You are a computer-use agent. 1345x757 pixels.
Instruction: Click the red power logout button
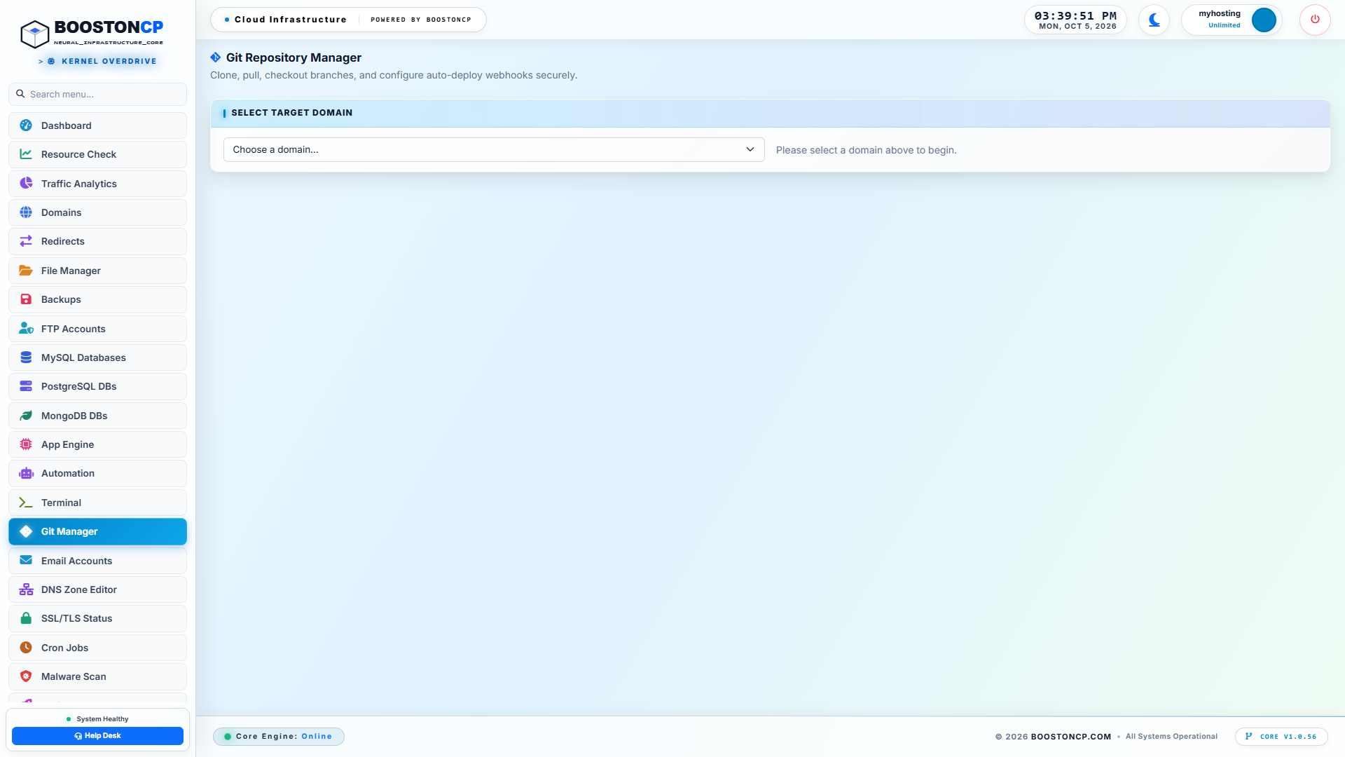[1315, 20]
